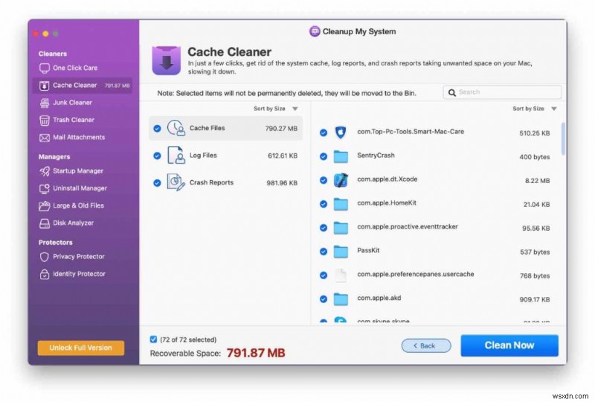Image resolution: width=595 pixels, height=402 pixels.
Task: Select Privacy Protector label
Action: click(79, 257)
